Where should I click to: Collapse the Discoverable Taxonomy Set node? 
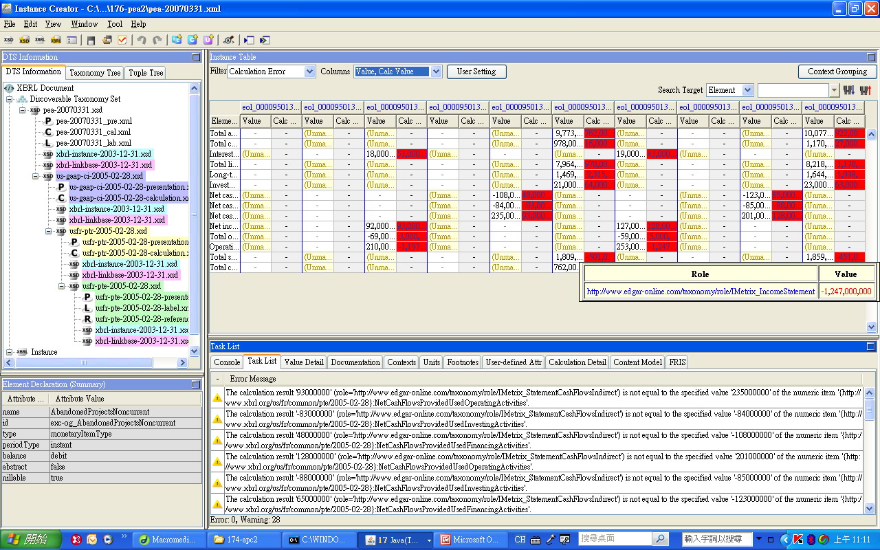[x=10, y=99]
